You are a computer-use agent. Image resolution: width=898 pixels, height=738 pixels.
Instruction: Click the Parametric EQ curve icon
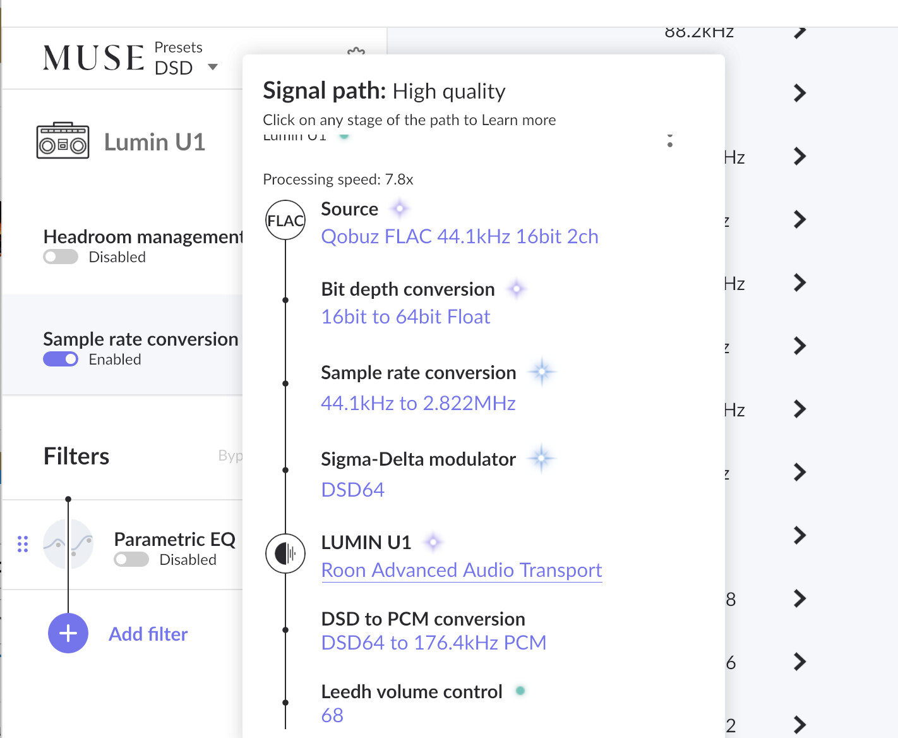[68, 544]
